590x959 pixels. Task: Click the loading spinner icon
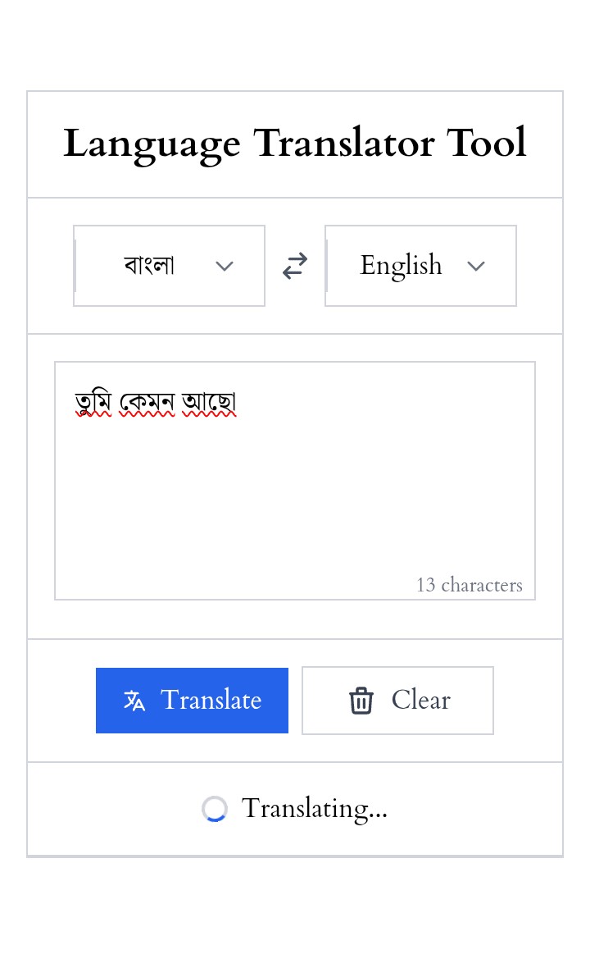[215, 809]
